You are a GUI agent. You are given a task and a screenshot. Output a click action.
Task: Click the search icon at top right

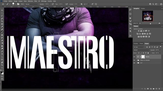coord(153,4)
